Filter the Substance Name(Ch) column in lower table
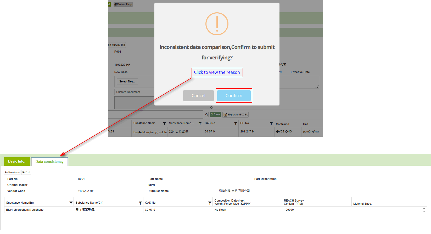 140,203
